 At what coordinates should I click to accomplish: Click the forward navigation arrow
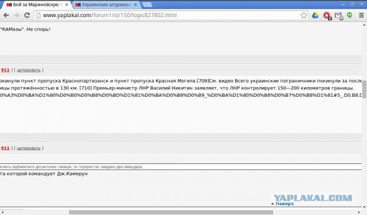pyautogui.click(x=17, y=15)
